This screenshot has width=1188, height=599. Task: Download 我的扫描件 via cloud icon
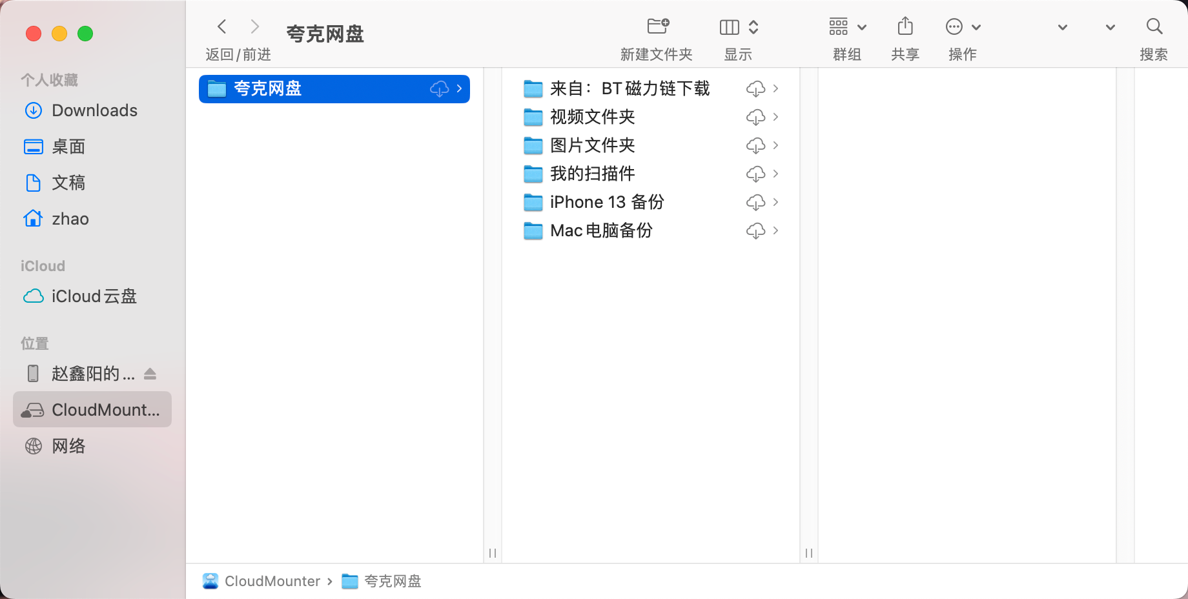(756, 174)
